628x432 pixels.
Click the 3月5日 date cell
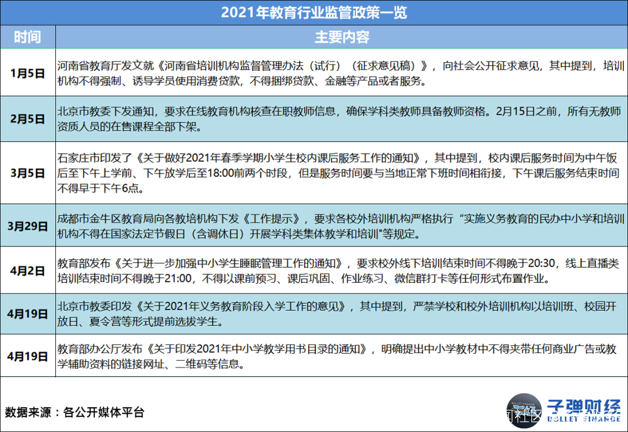(x=28, y=173)
